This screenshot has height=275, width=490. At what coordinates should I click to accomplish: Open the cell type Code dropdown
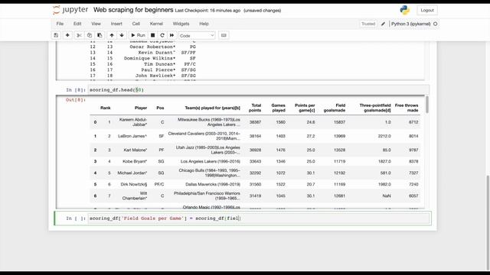coord(197,36)
